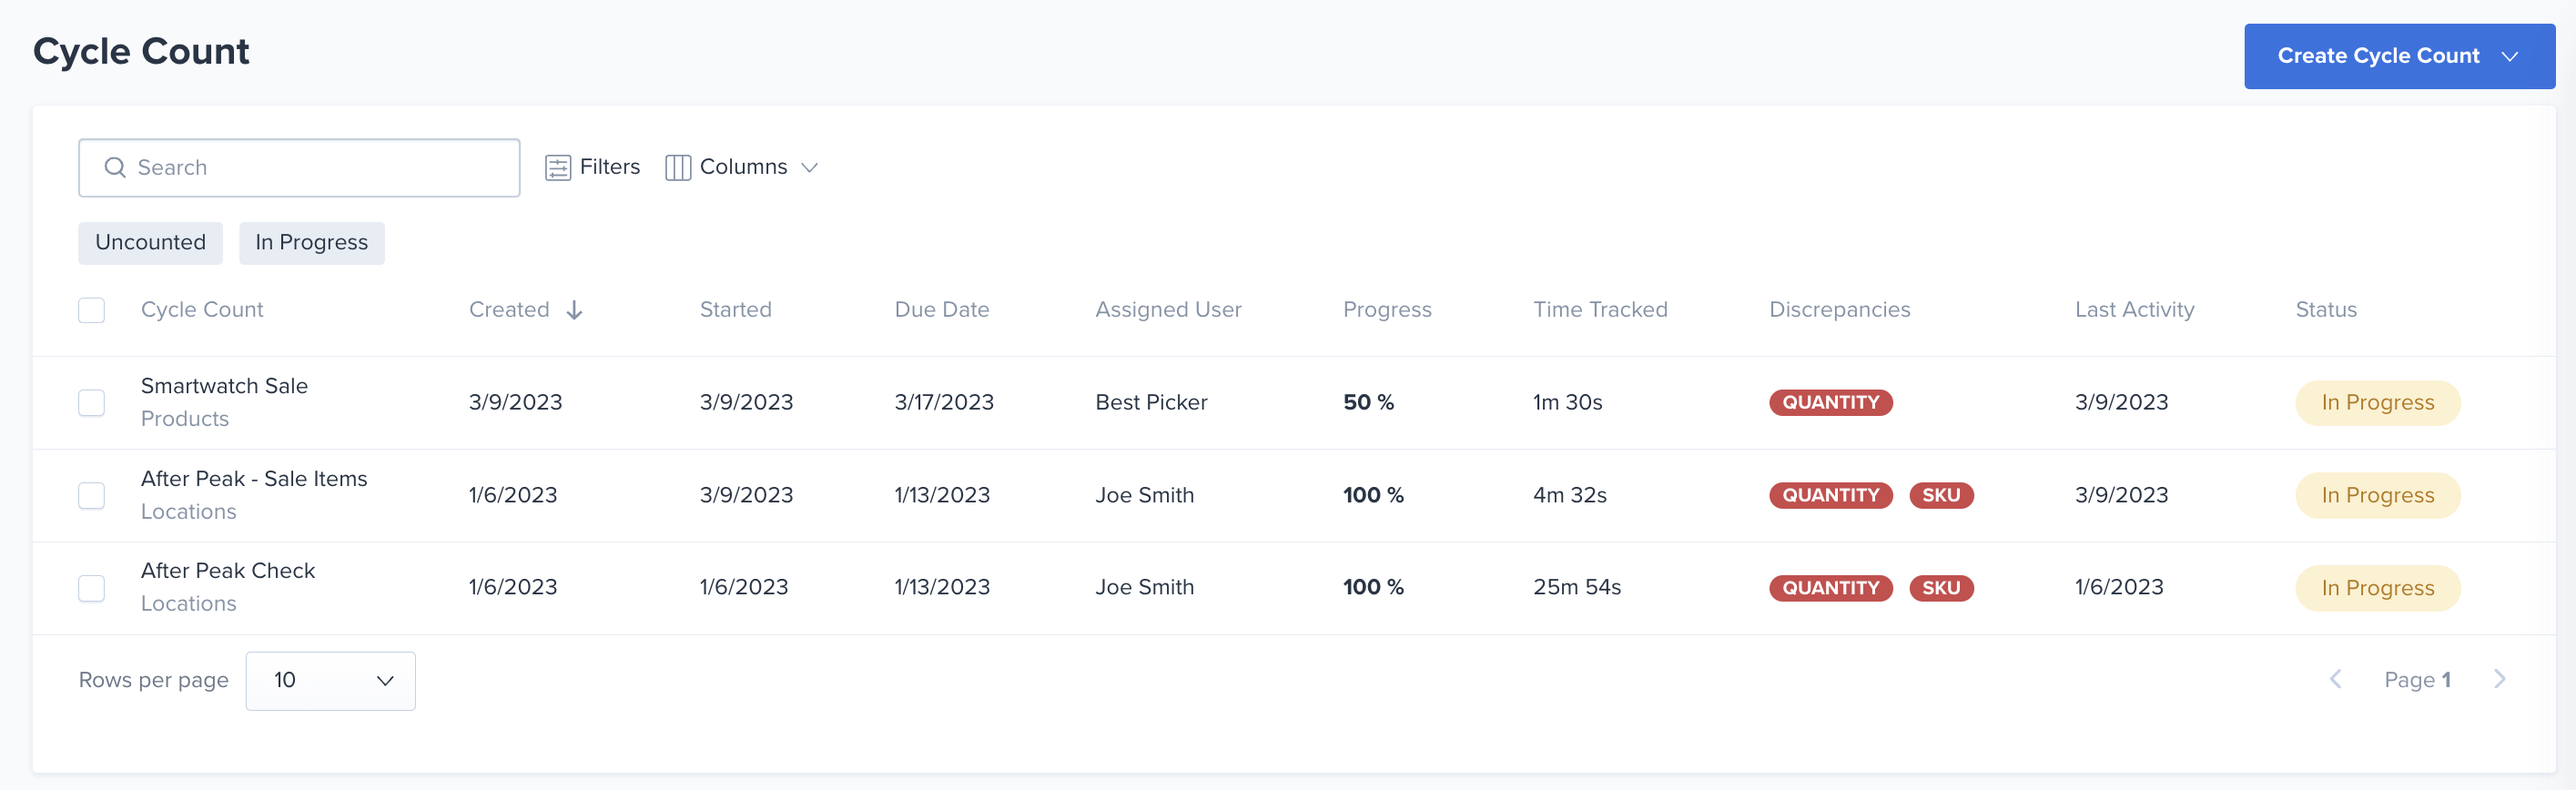The height and width of the screenshot is (790, 2576).
Task: Click SKU badge on After Peak Check row
Action: pos(1940,587)
